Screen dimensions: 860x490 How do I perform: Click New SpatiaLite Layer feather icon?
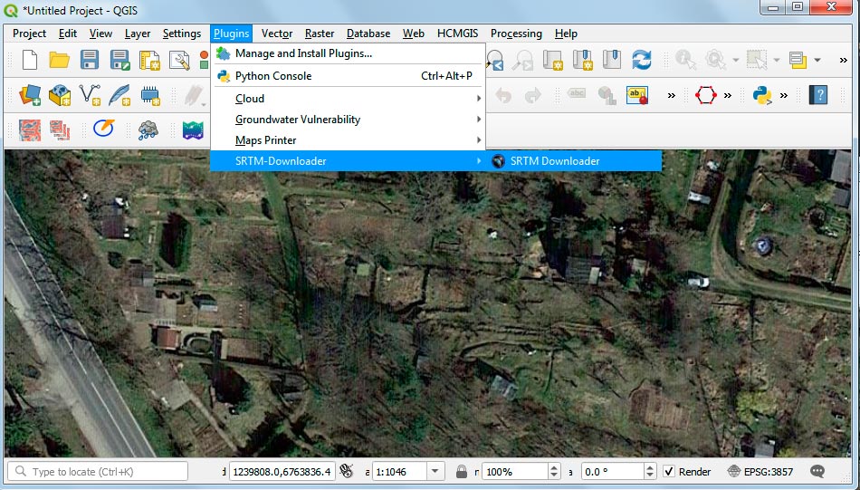[x=119, y=95]
